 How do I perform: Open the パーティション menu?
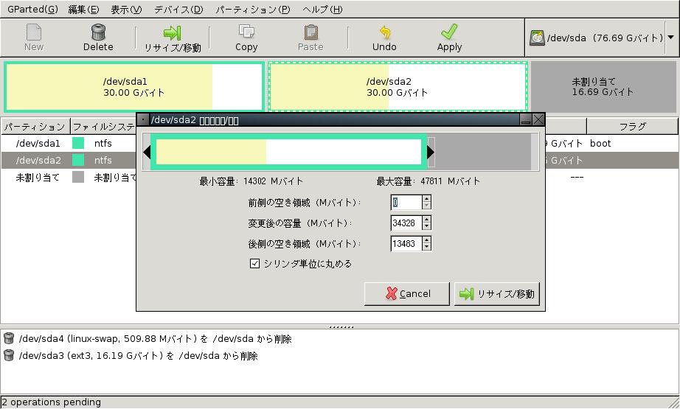pos(252,10)
